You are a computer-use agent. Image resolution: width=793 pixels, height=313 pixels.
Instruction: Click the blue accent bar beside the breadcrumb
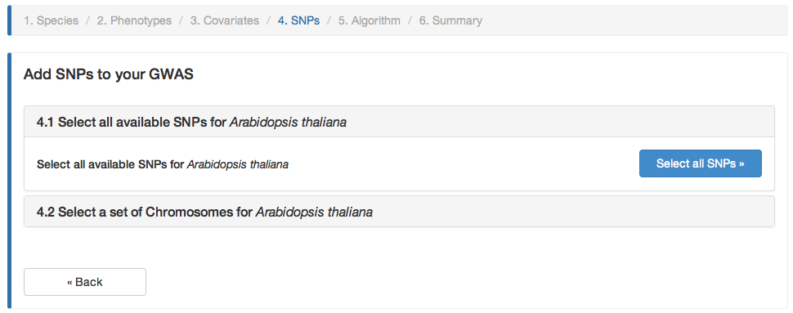click(x=9, y=20)
